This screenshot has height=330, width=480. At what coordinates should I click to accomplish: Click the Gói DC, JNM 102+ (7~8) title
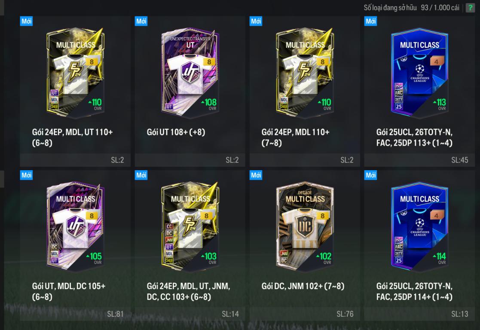(303, 286)
